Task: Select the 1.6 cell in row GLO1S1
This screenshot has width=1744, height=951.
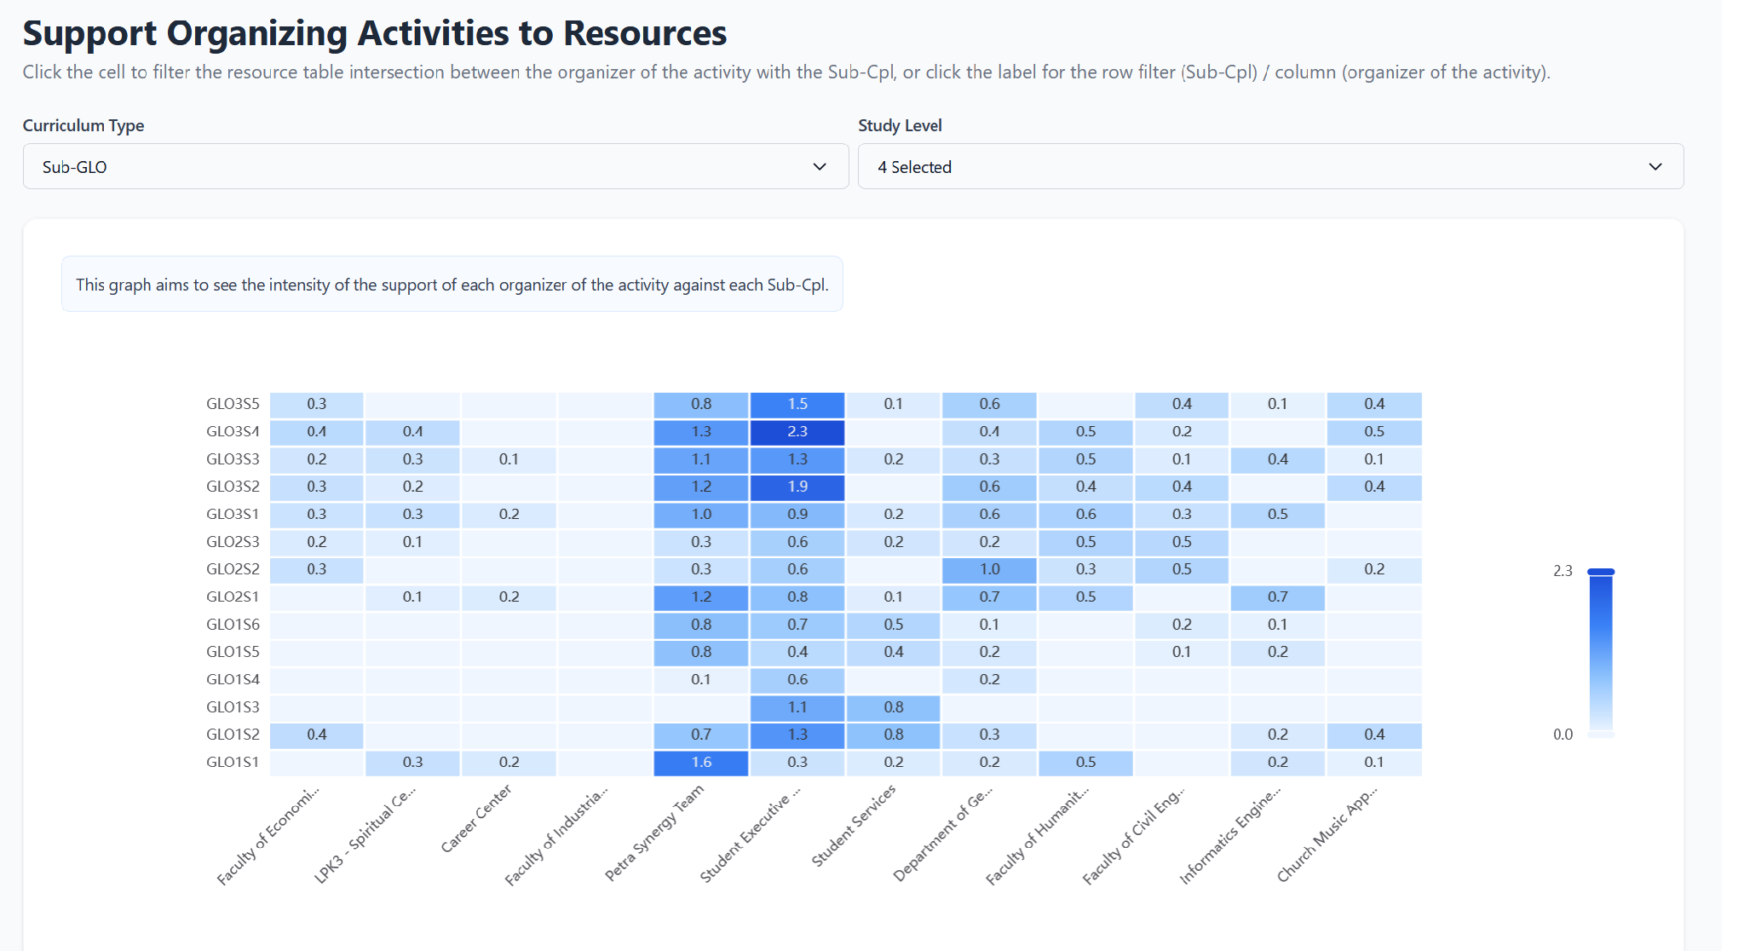Action: [701, 763]
